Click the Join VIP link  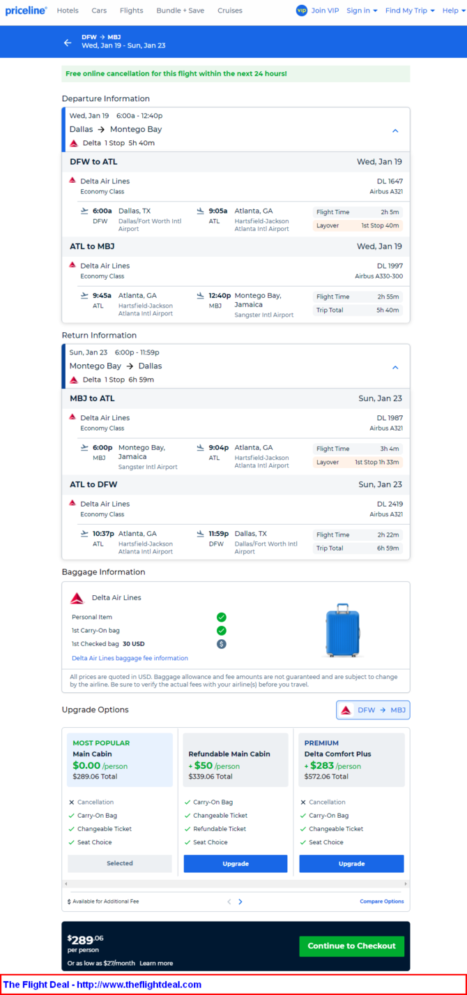[325, 10]
